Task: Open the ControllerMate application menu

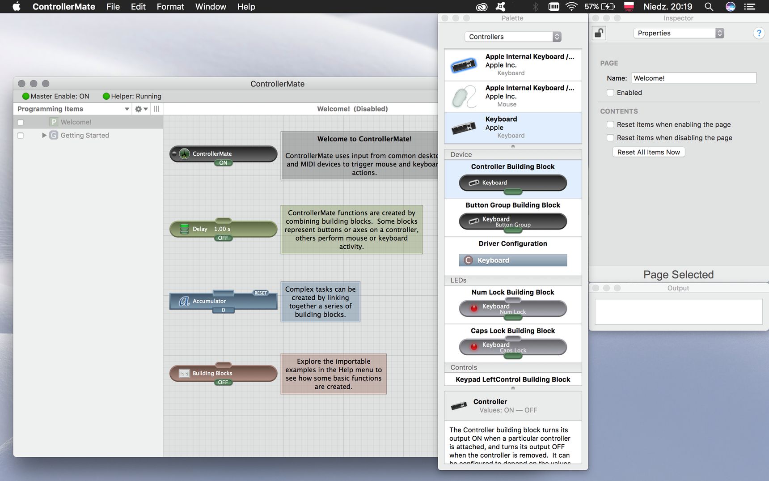Action: tap(64, 7)
